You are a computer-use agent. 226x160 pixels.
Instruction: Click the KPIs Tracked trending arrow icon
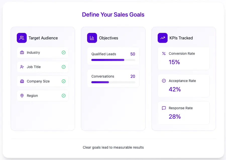coord(162,38)
